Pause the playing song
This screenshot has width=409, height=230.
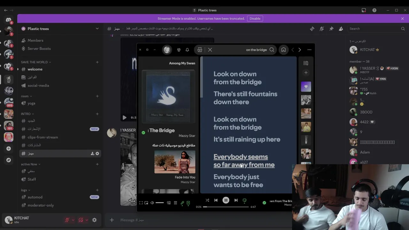[x=226, y=200]
